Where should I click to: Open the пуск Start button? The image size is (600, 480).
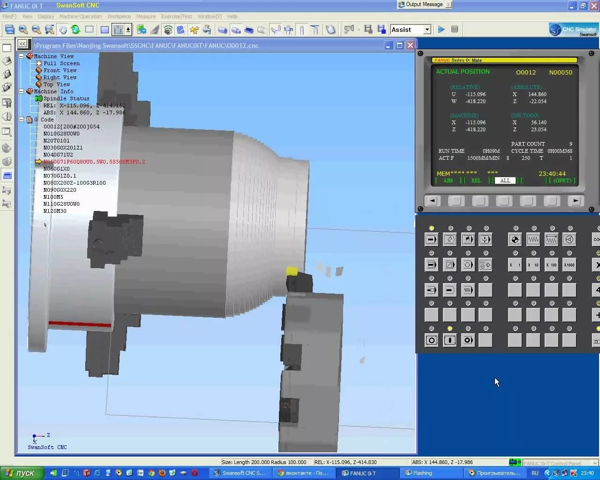(x=21, y=473)
